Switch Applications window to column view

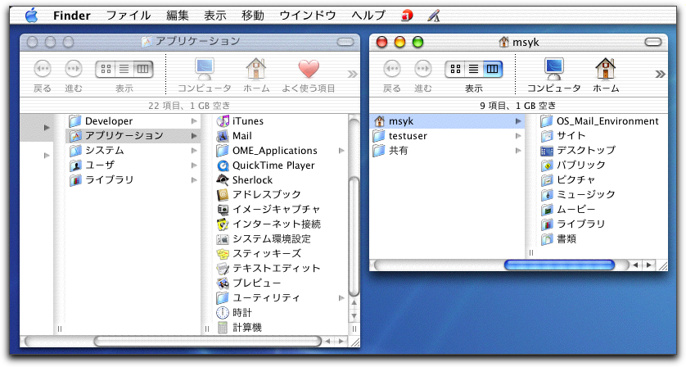pos(142,70)
